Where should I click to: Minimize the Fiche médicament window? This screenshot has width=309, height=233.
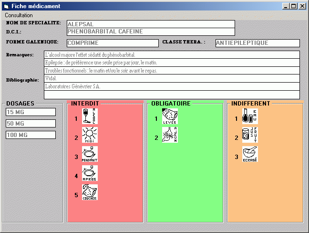(x=286, y=6)
